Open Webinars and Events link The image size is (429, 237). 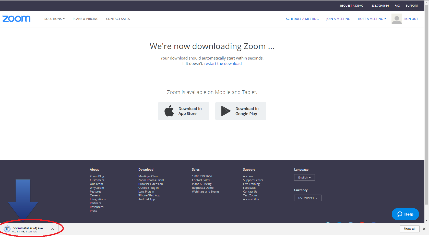pos(206,192)
